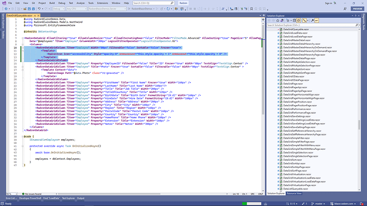Open the Toolbox side tab
Viewport: 367px width, 206px height.
(x=3, y=35)
